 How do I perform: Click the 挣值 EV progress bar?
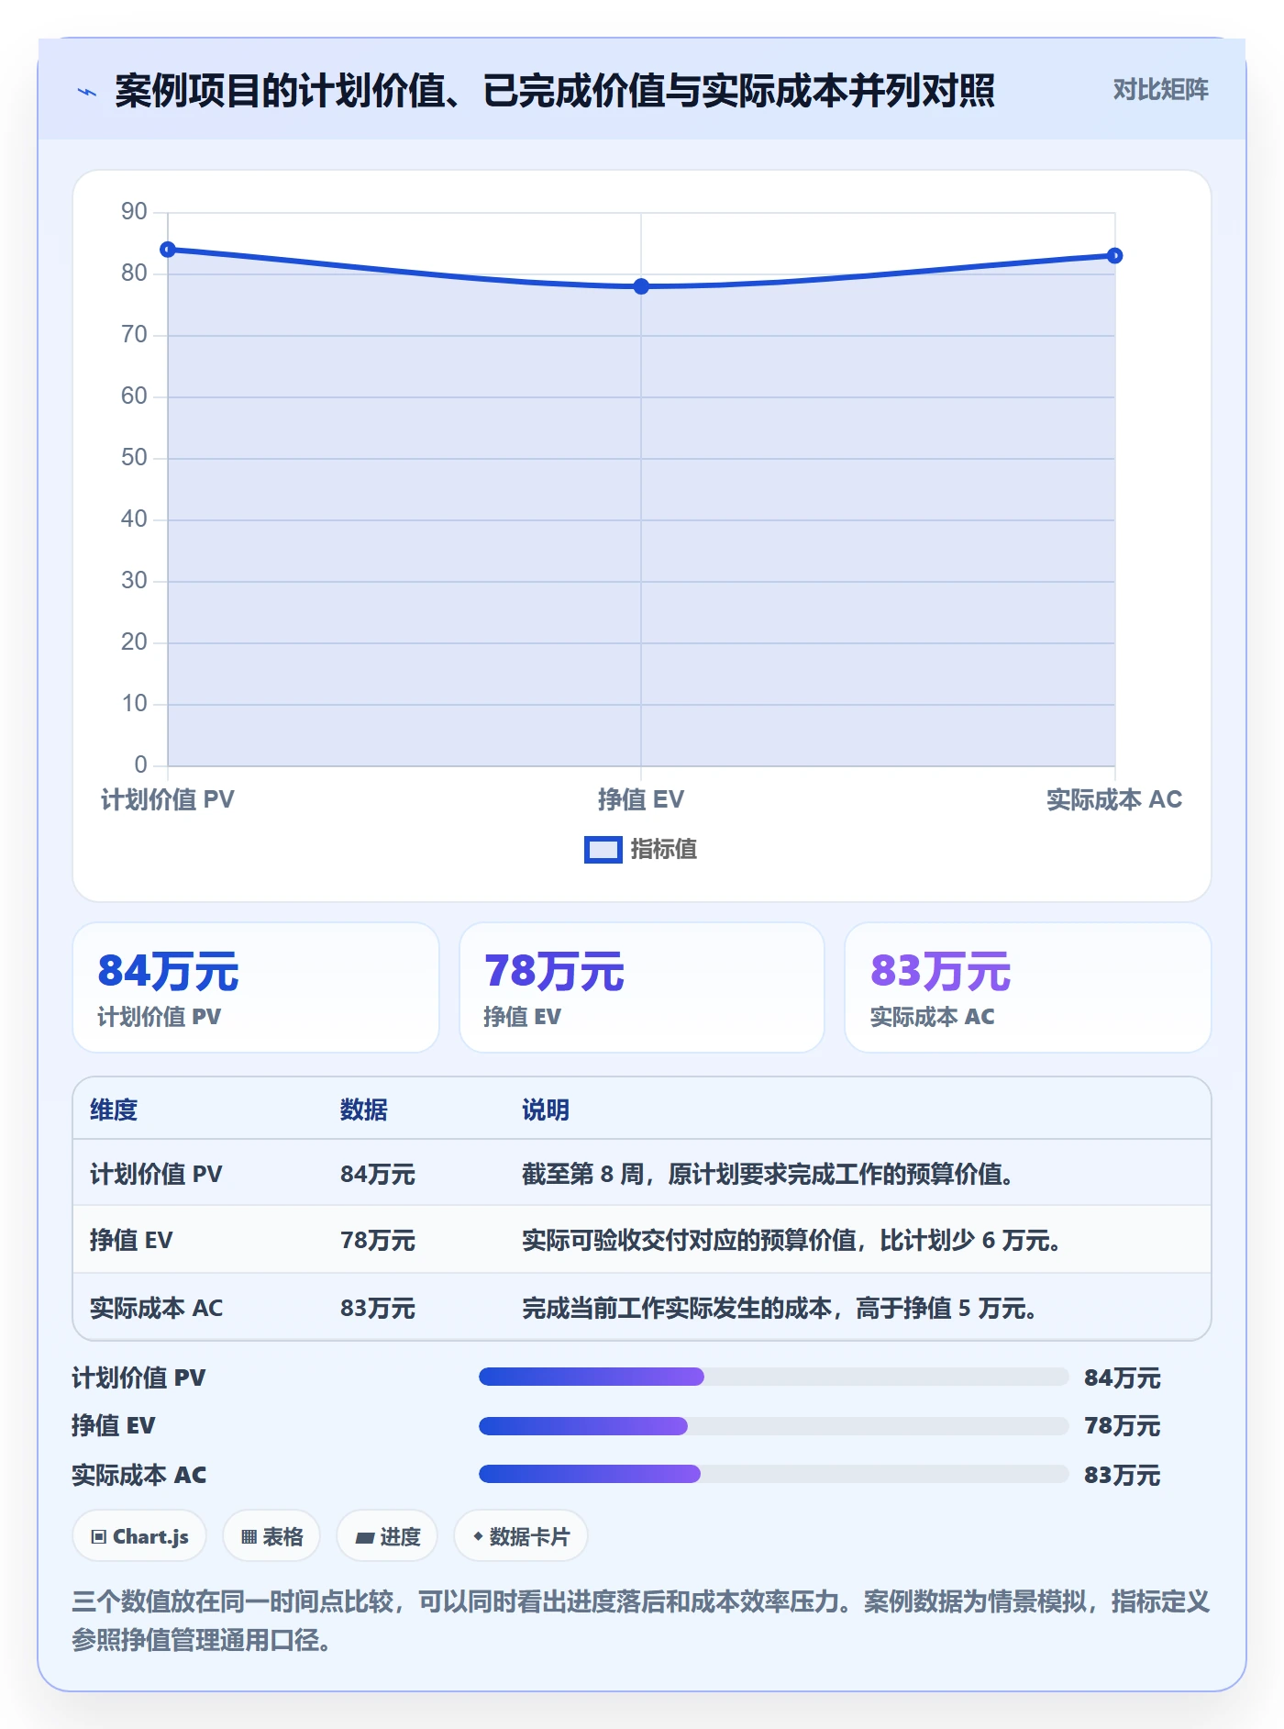[774, 1425]
